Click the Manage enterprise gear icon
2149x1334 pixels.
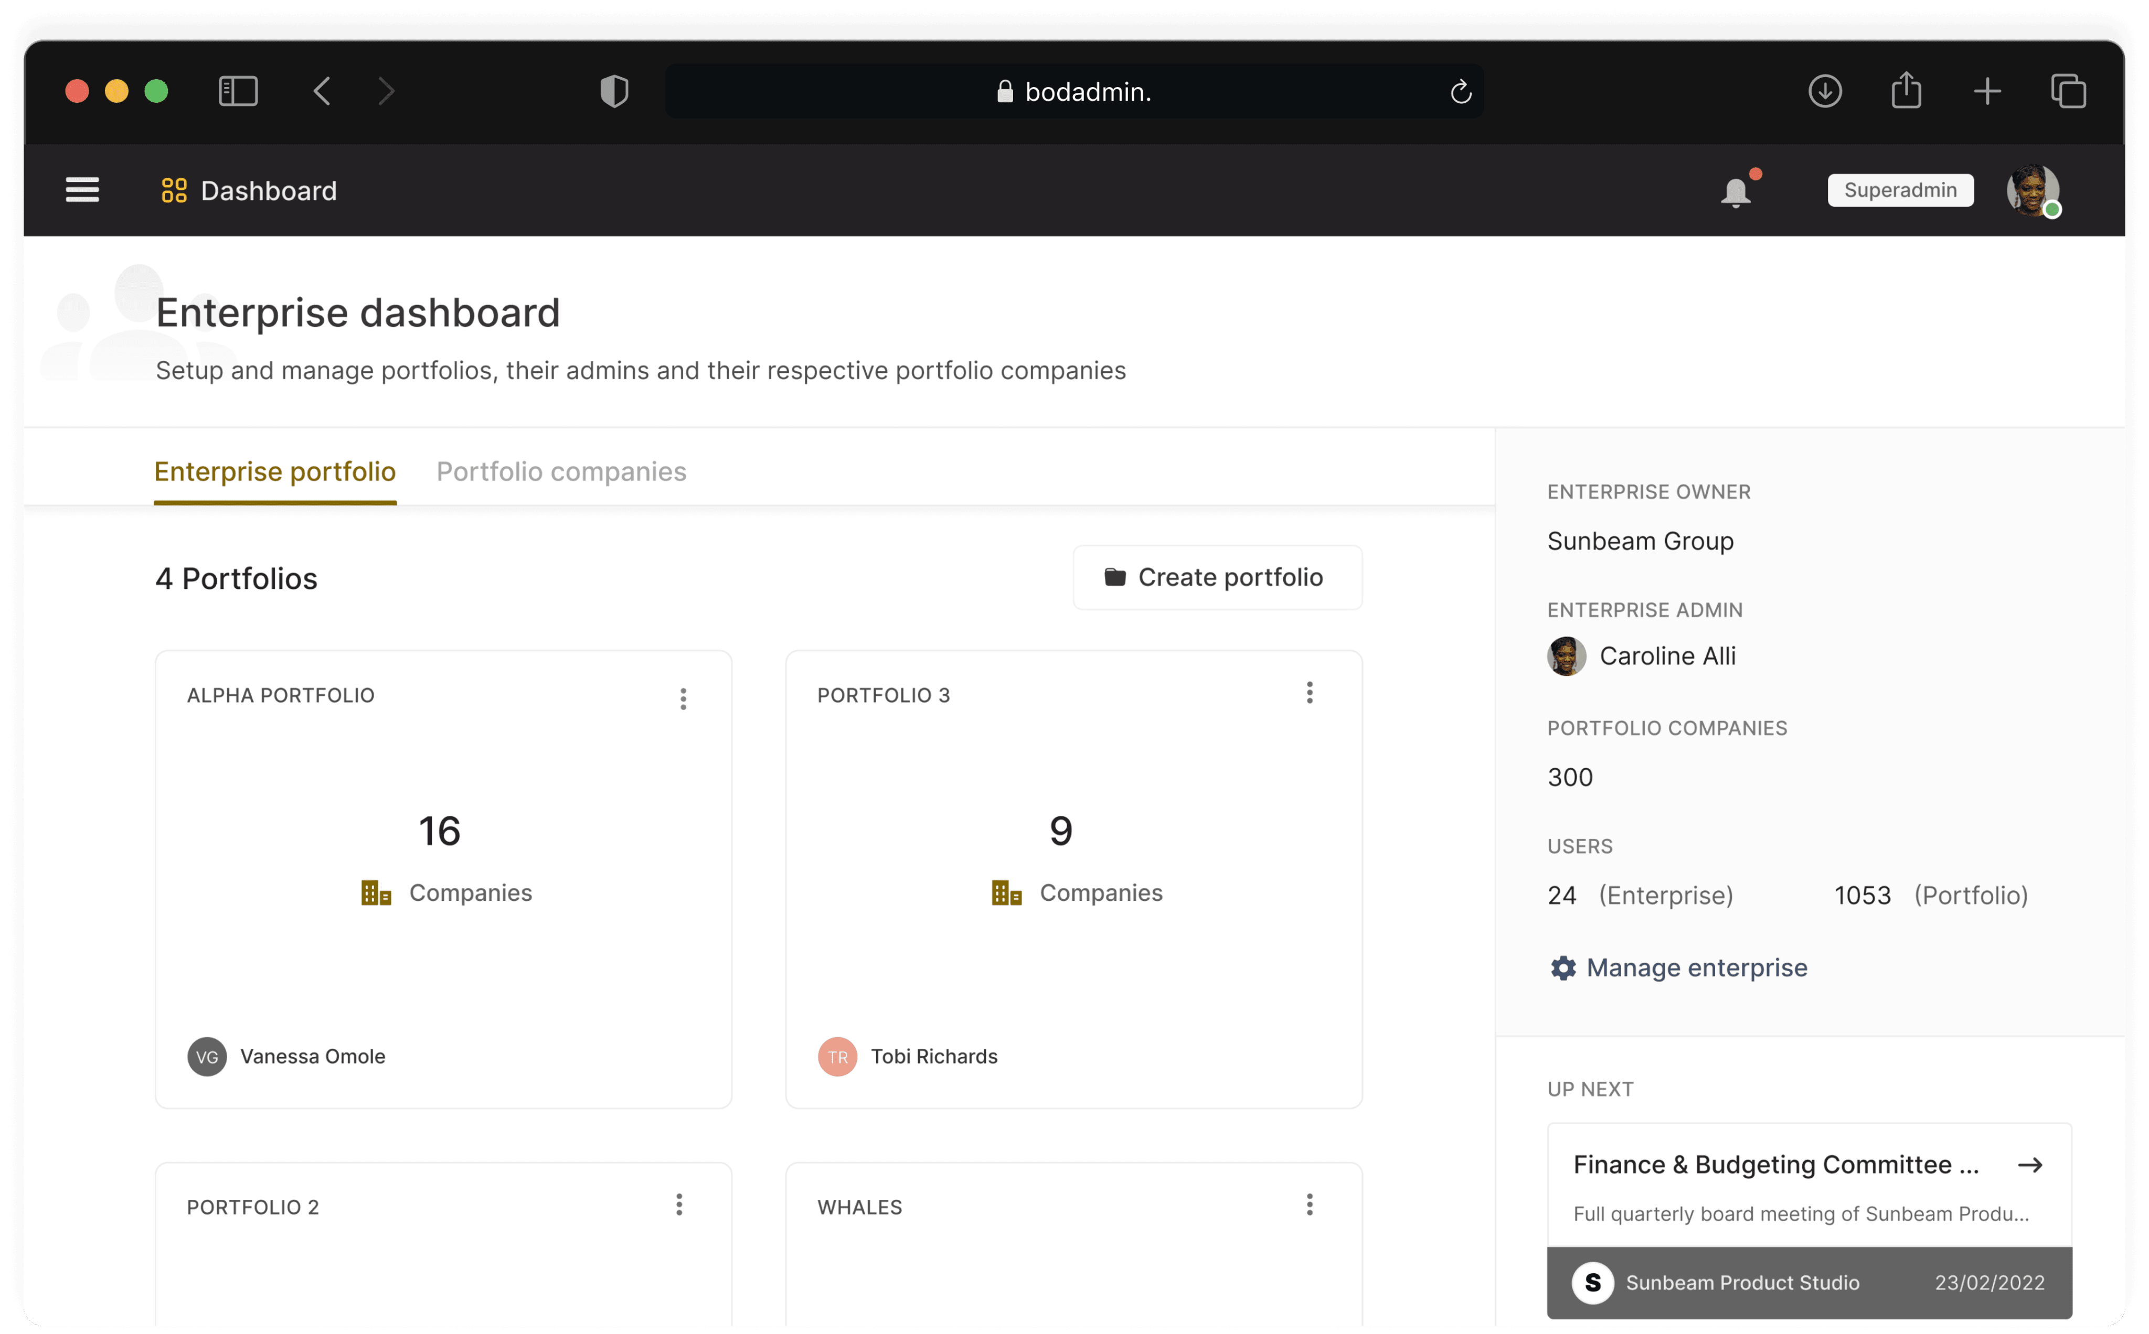click(x=1563, y=968)
